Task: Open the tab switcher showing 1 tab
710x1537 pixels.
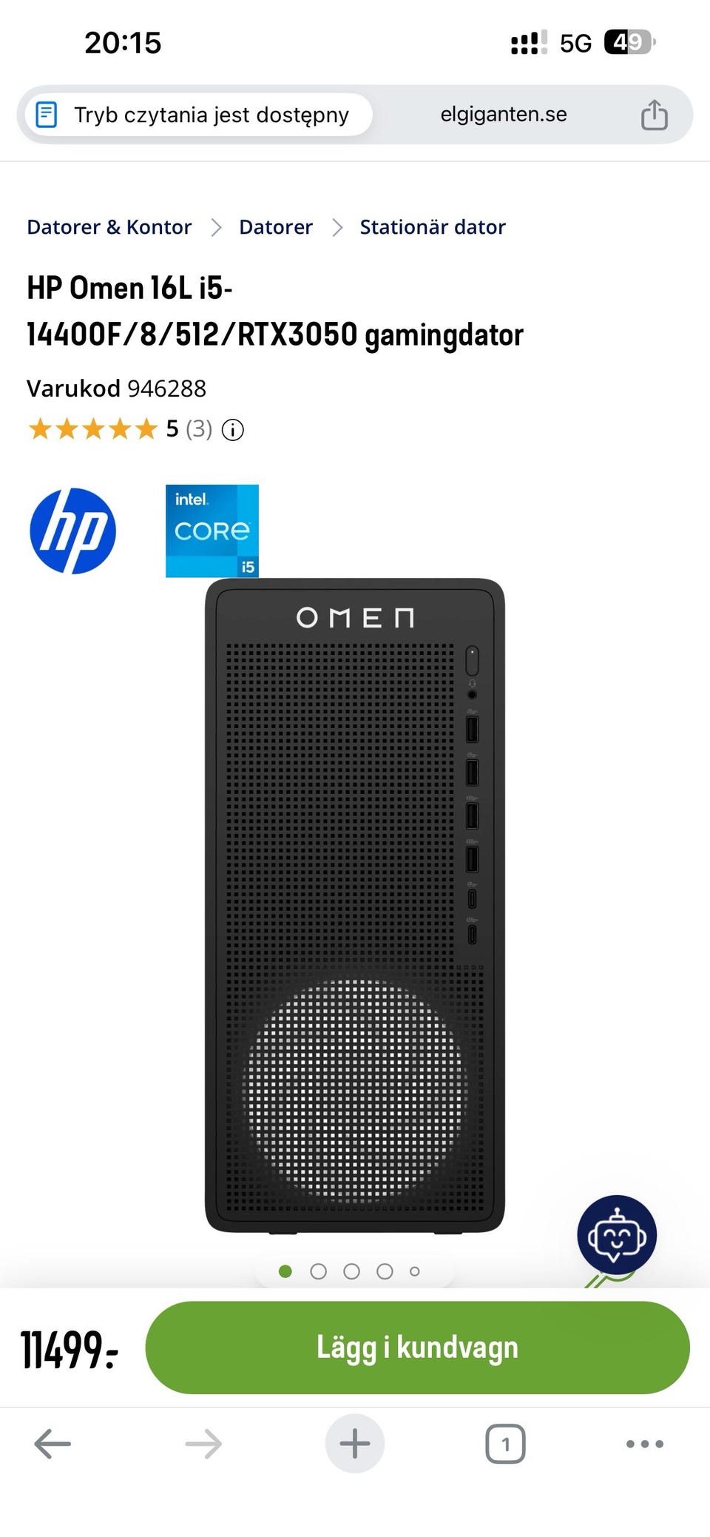Action: [505, 1443]
